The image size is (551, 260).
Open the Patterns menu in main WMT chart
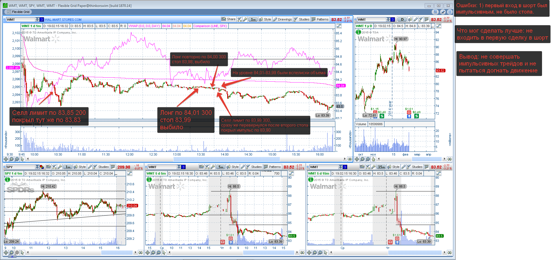point(320,19)
